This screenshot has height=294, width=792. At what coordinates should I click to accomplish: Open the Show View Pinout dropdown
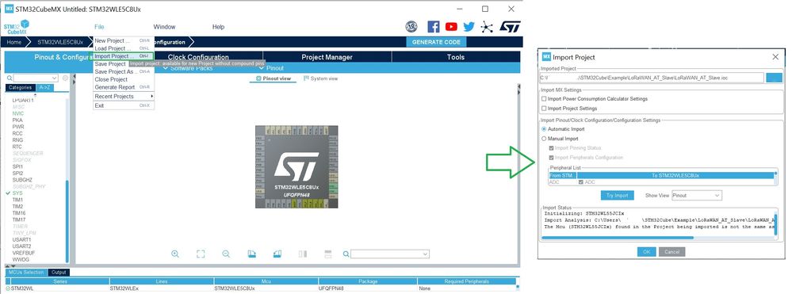click(697, 196)
